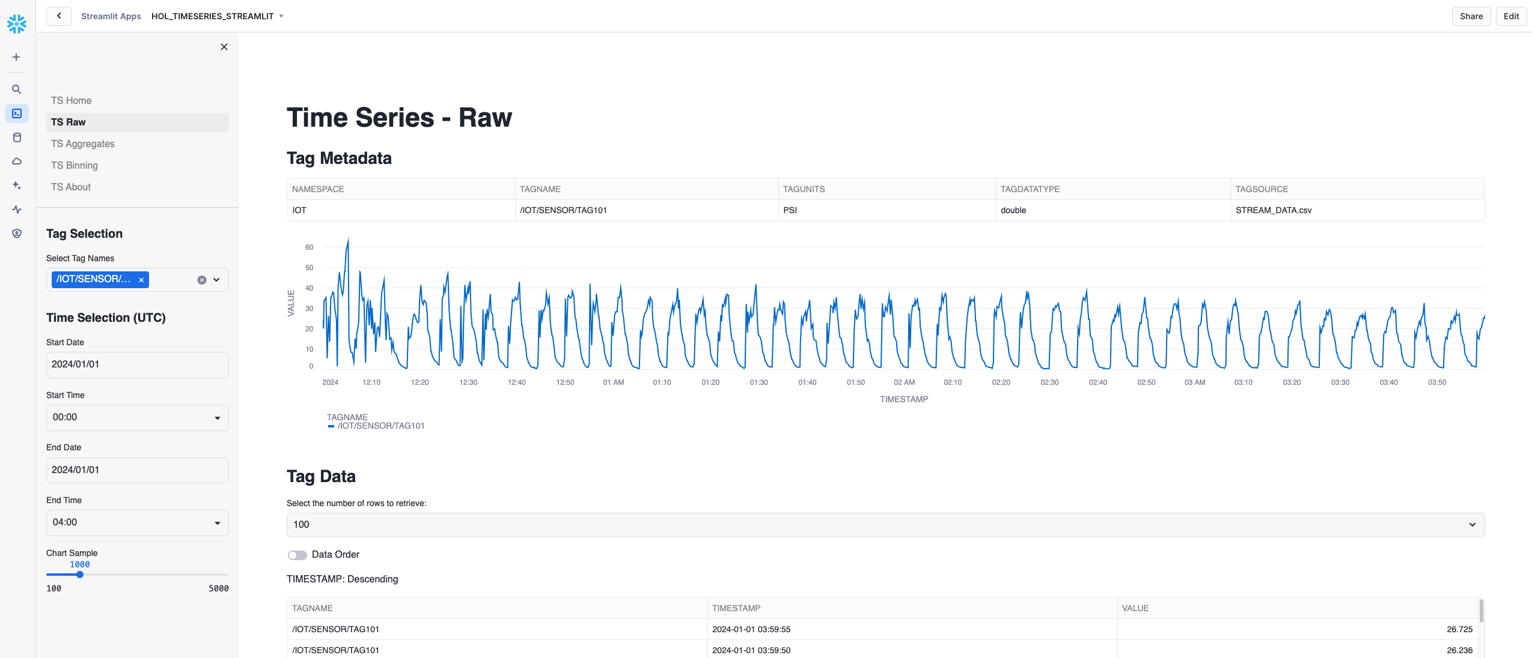Toggle the Data Order switch
The height and width of the screenshot is (658, 1532).
(297, 555)
